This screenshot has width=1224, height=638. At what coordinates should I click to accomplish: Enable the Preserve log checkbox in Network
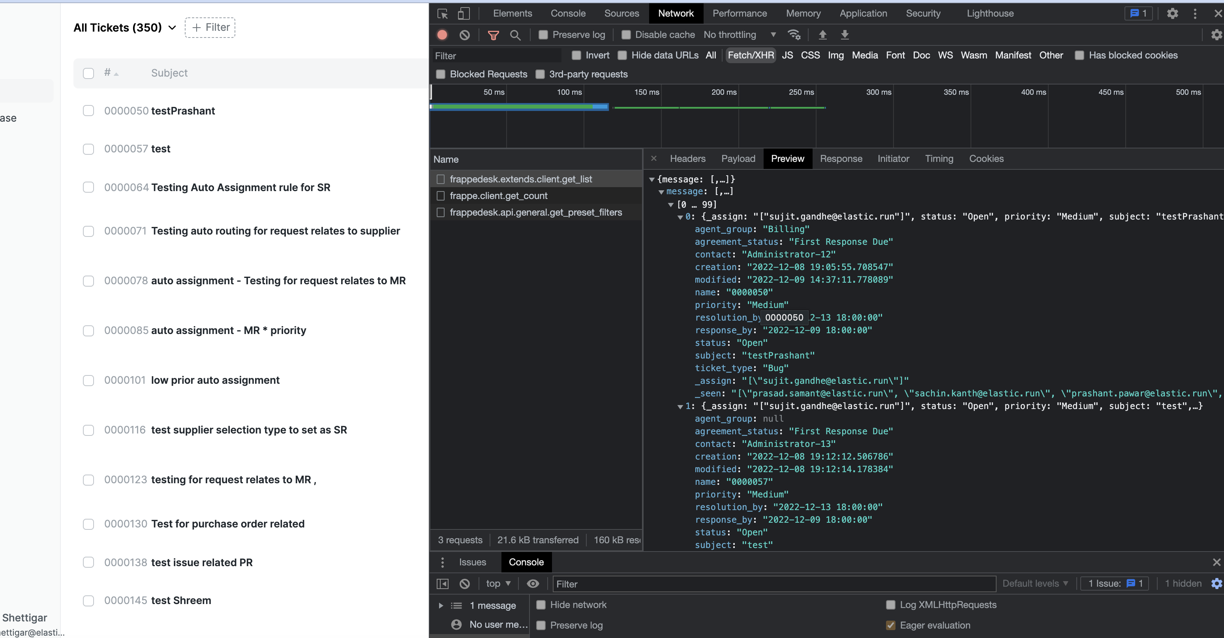pyautogui.click(x=543, y=35)
